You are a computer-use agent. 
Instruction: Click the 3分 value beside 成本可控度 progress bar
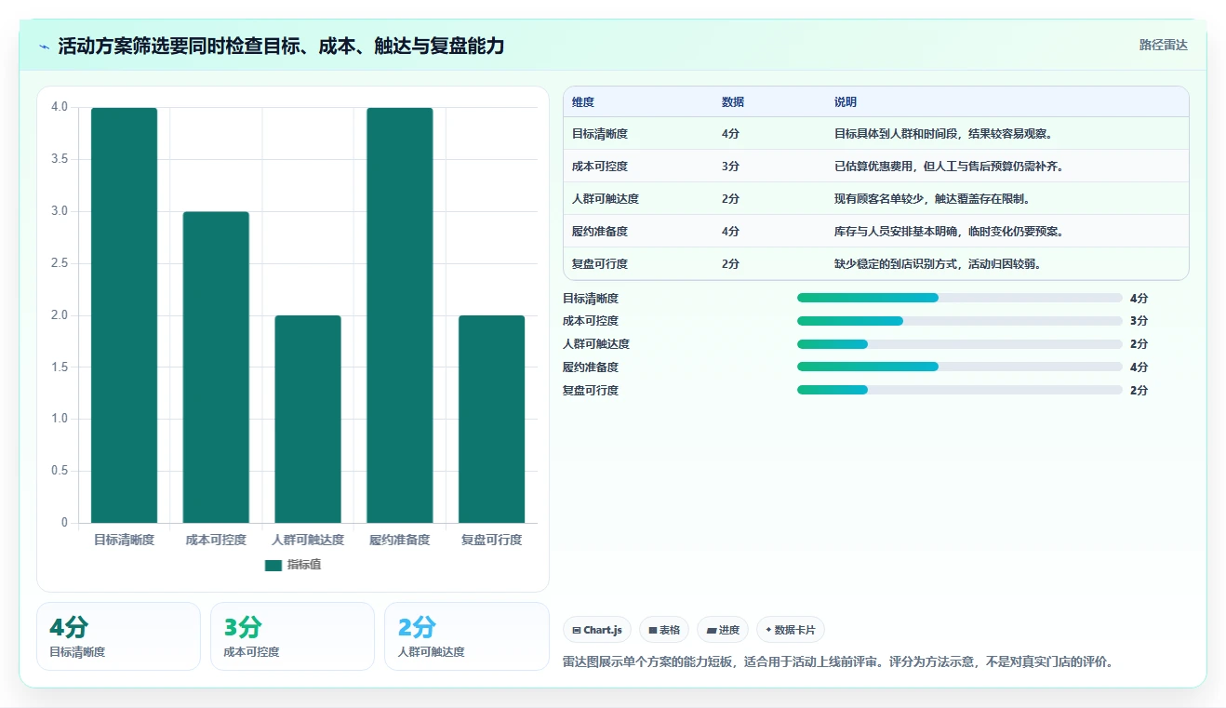tap(1139, 321)
